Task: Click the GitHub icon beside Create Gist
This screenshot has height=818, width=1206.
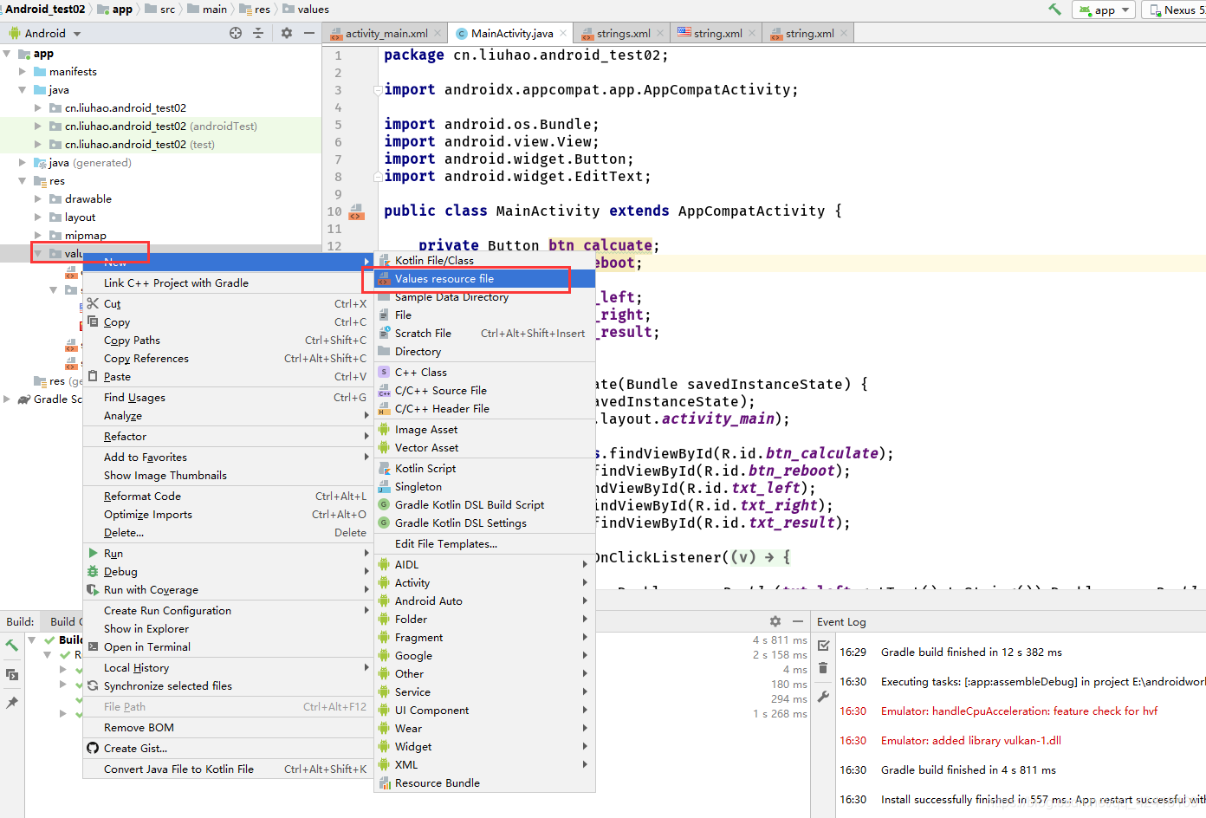Action: click(93, 748)
